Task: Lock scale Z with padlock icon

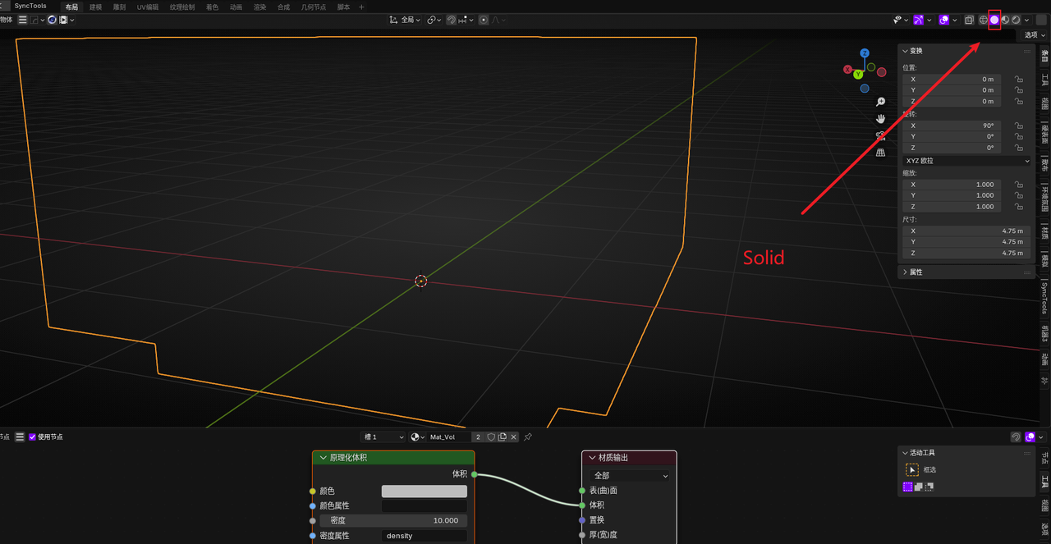Action: (1019, 207)
